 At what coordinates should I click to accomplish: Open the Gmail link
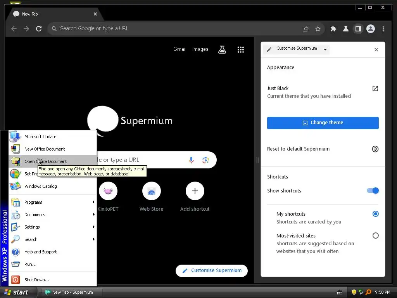pyautogui.click(x=180, y=49)
